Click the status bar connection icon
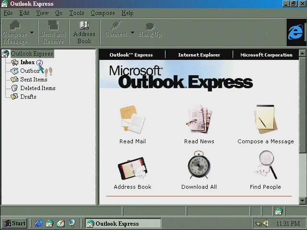Image resolution: width=307 pixels, height=230 pixels. 279,211
